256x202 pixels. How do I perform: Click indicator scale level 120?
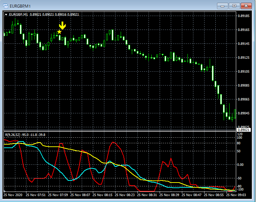click(240, 134)
